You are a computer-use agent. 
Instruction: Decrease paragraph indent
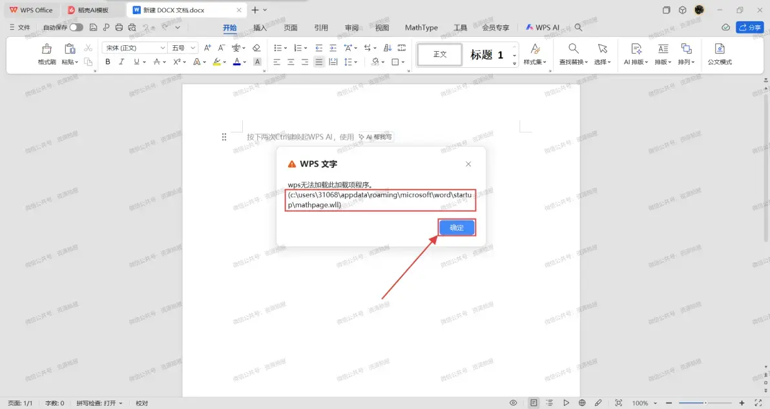318,48
